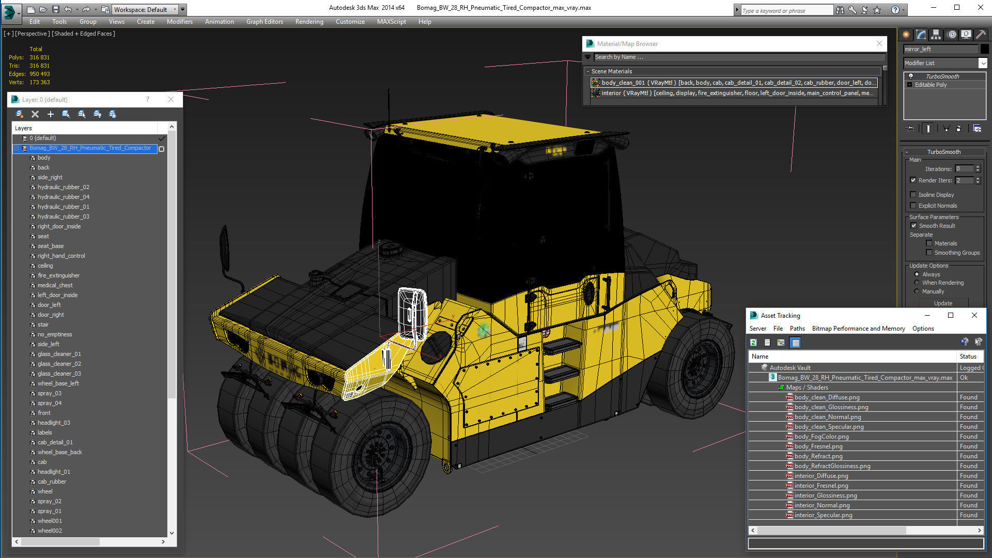Open the Display command panel tab
The height and width of the screenshot is (558, 992).
(966, 35)
